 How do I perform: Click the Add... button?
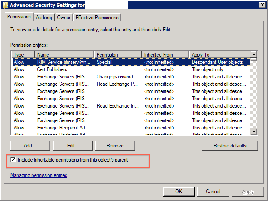[30, 146]
